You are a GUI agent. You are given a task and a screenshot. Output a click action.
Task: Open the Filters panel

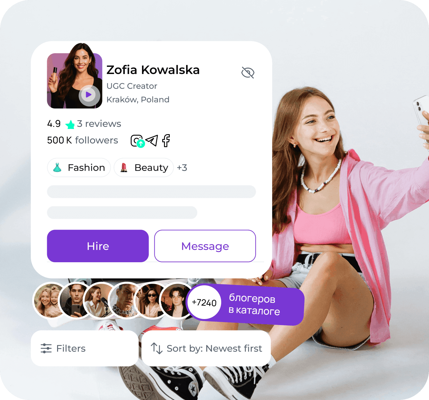85,348
